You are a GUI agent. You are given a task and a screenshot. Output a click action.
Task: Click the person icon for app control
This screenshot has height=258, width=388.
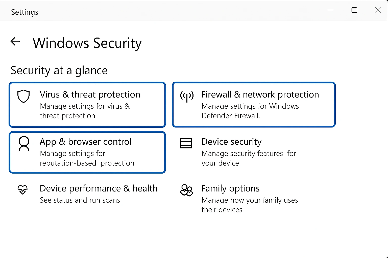pos(24,144)
